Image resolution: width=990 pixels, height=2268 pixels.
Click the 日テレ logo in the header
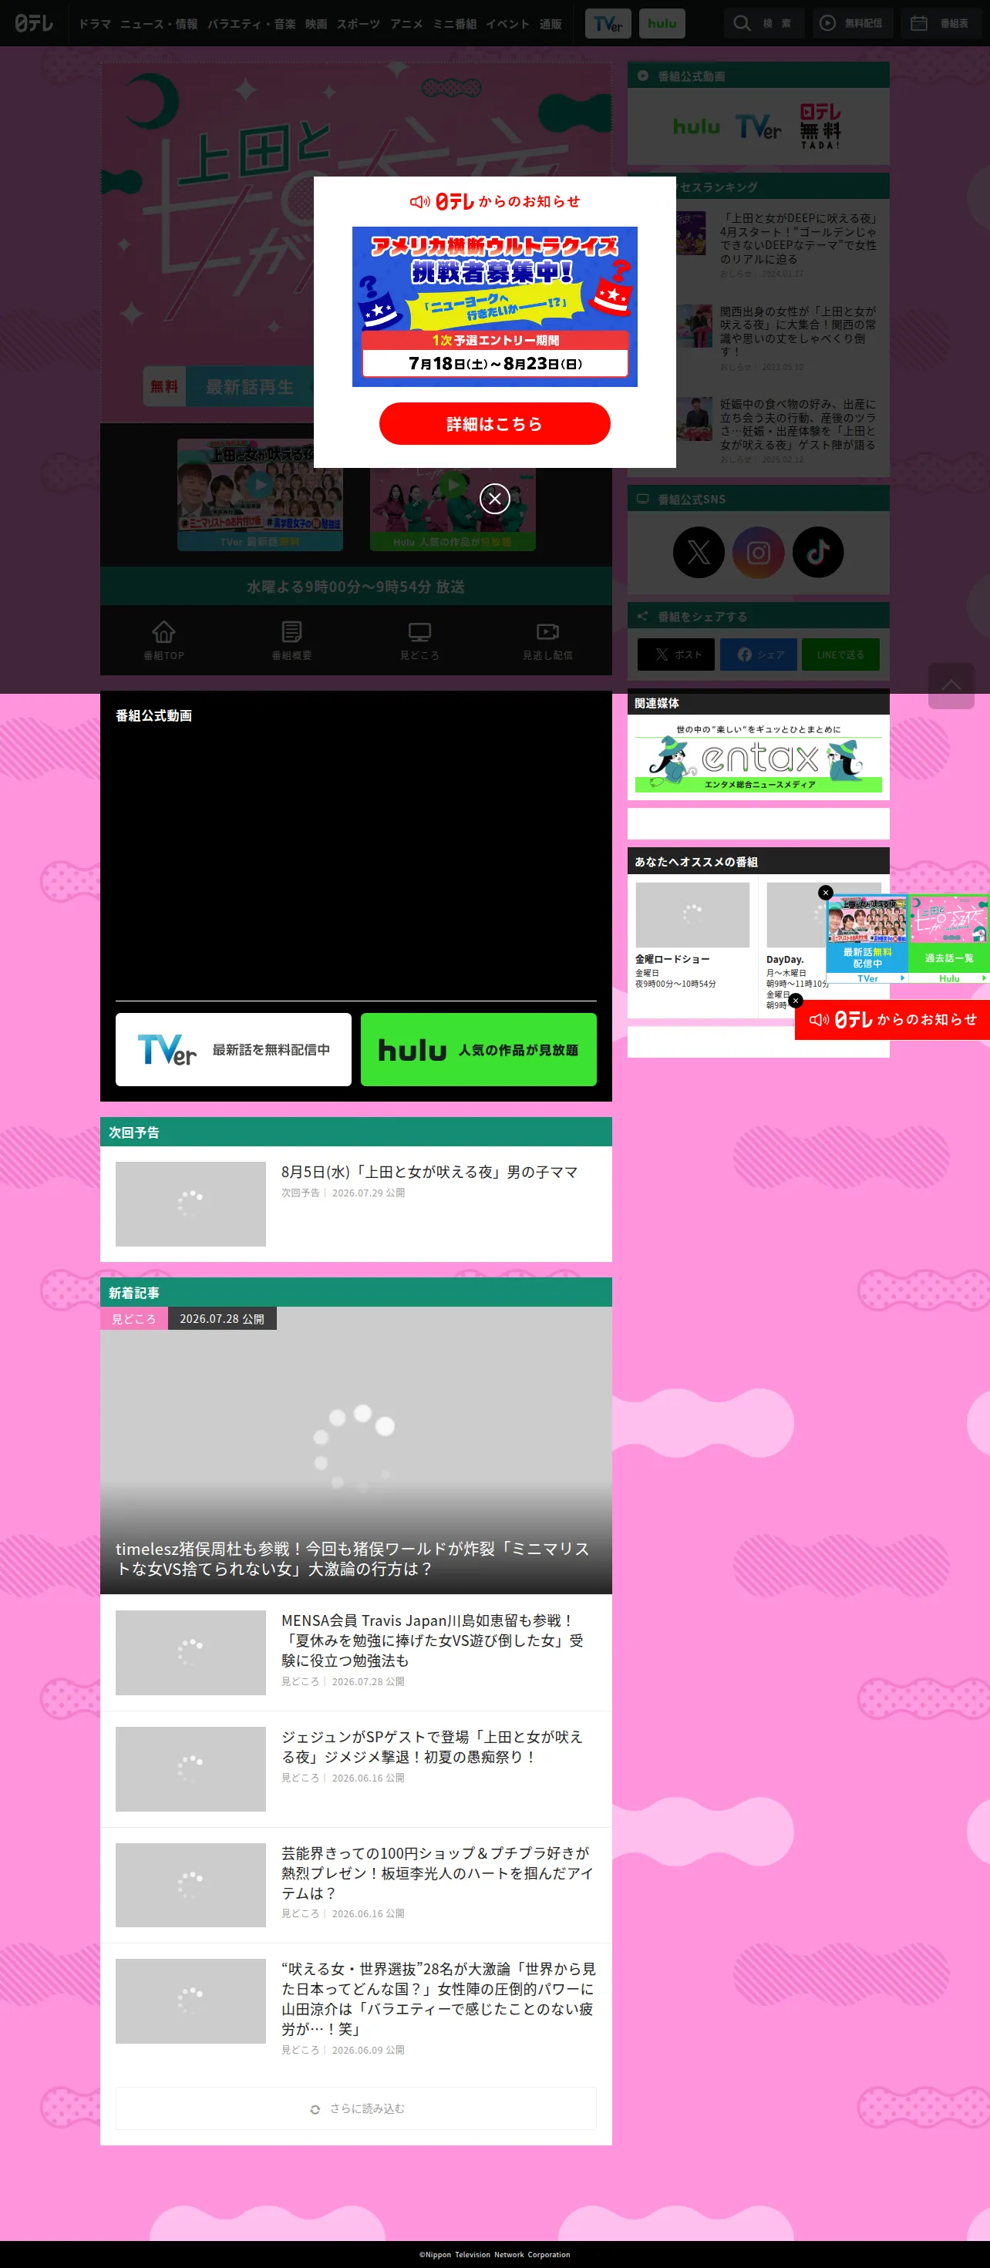click(x=35, y=23)
